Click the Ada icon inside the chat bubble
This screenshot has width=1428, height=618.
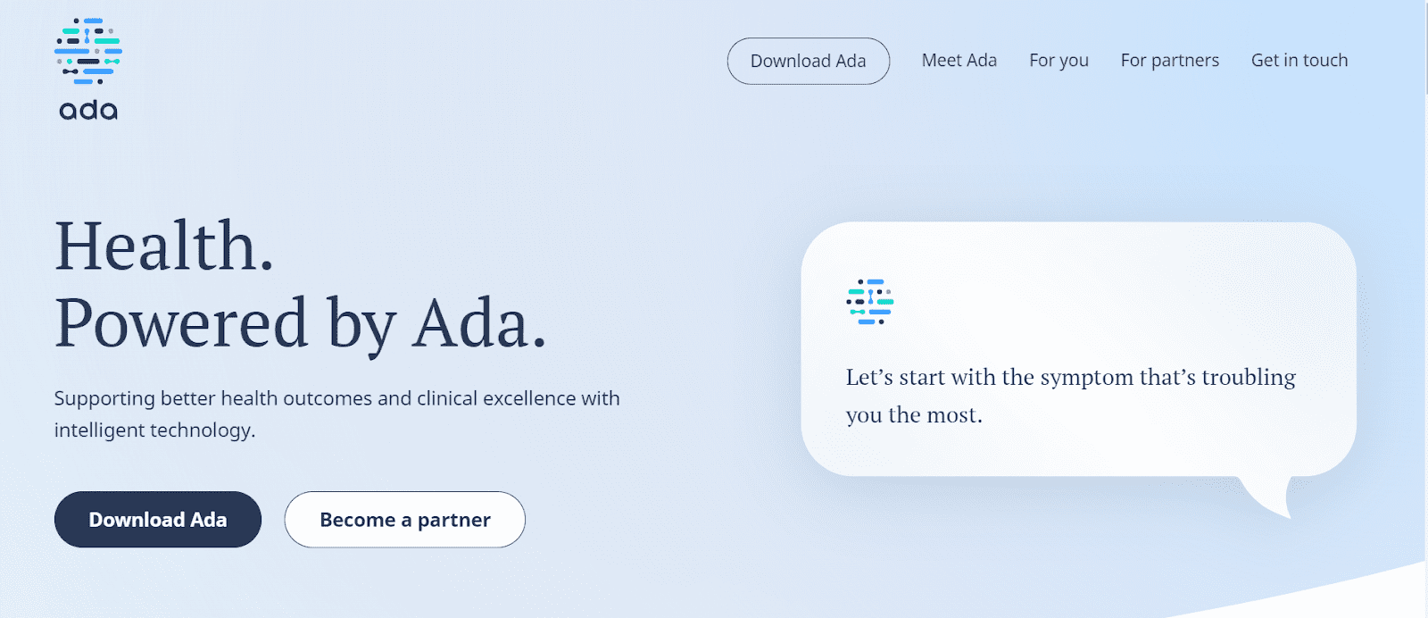pyautogui.click(x=870, y=302)
